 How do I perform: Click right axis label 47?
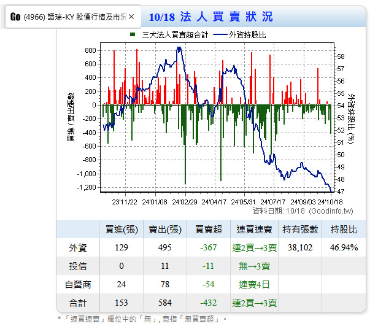(x=341, y=192)
